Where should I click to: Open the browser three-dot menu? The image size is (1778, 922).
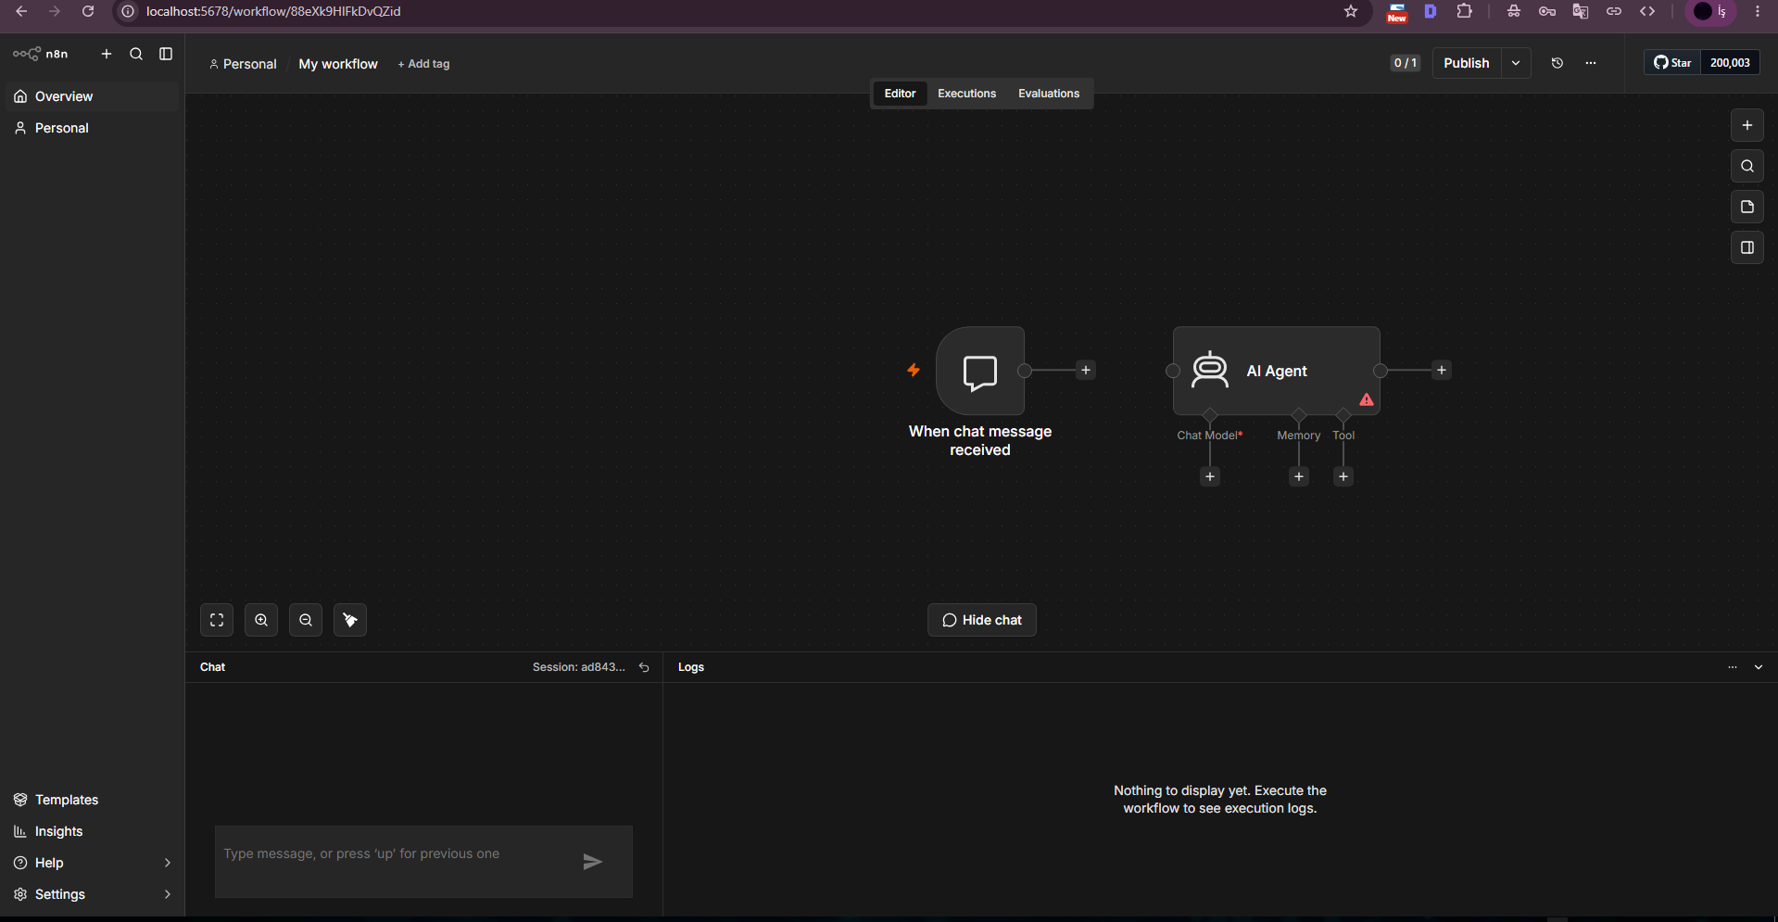(1758, 11)
